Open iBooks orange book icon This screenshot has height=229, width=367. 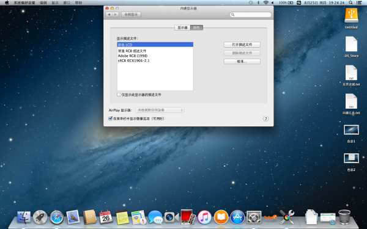pyautogui.click(x=221, y=217)
